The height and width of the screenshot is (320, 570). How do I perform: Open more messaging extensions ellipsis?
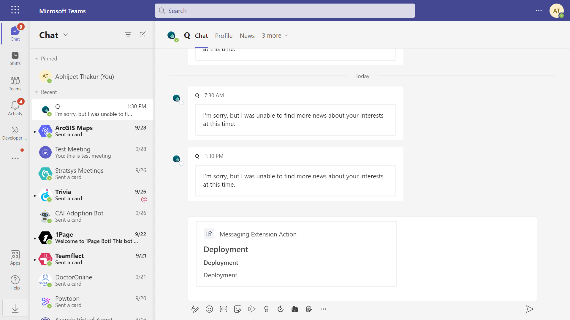pos(323,309)
